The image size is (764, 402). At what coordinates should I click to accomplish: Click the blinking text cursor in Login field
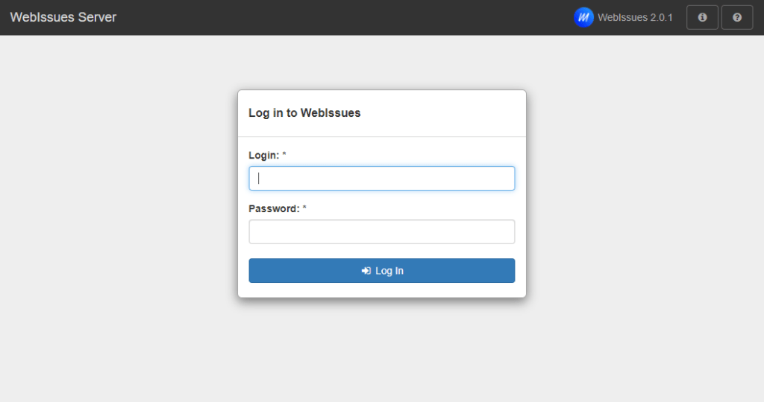[259, 179]
